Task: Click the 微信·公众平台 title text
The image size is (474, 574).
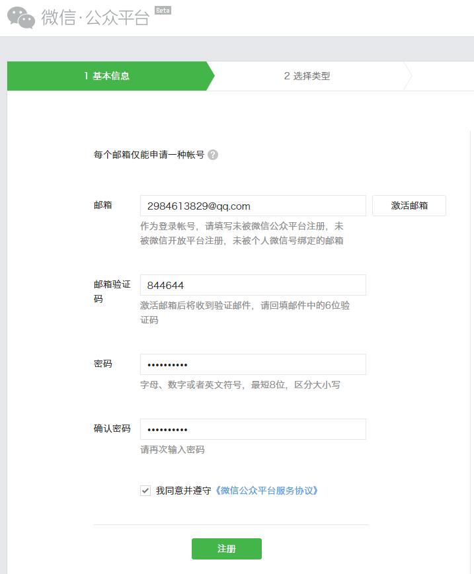Action: 95,18
